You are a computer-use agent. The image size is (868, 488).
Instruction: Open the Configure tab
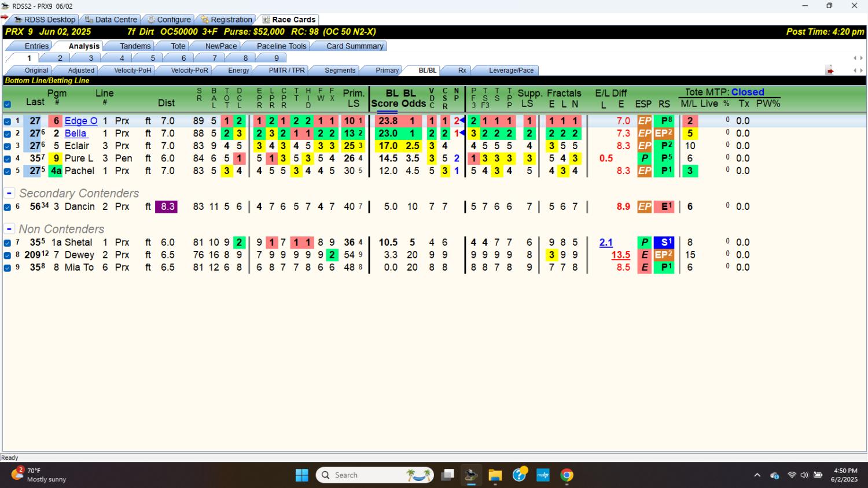(x=168, y=20)
